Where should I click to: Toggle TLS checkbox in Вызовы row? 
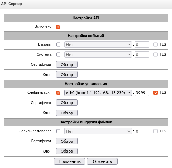156,45
